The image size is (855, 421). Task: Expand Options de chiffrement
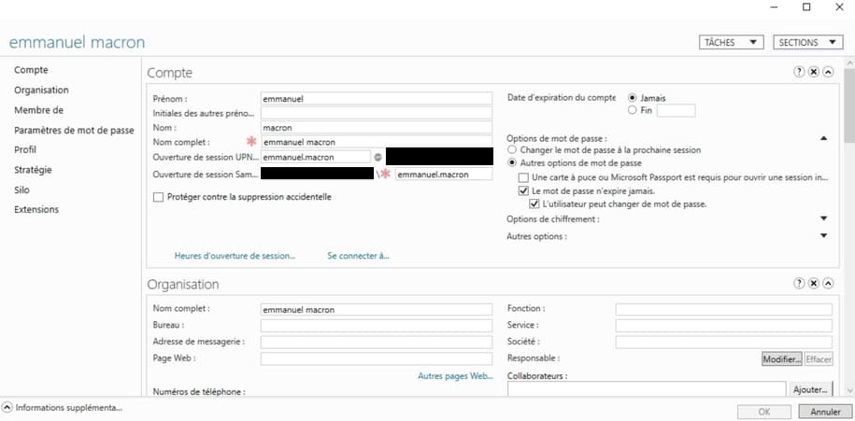823,218
